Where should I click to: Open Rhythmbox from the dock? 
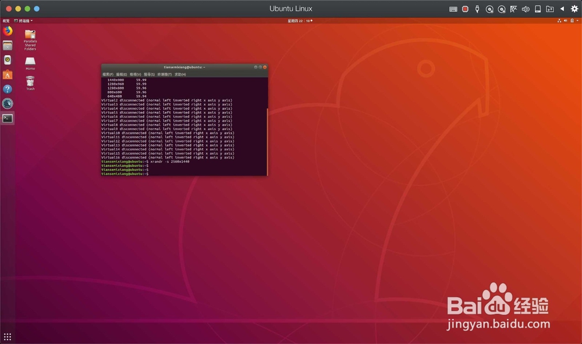pos(8,60)
